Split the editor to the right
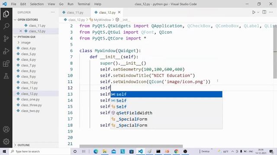This screenshot has width=277, height=155. pyautogui.click(x=264, y=12)
